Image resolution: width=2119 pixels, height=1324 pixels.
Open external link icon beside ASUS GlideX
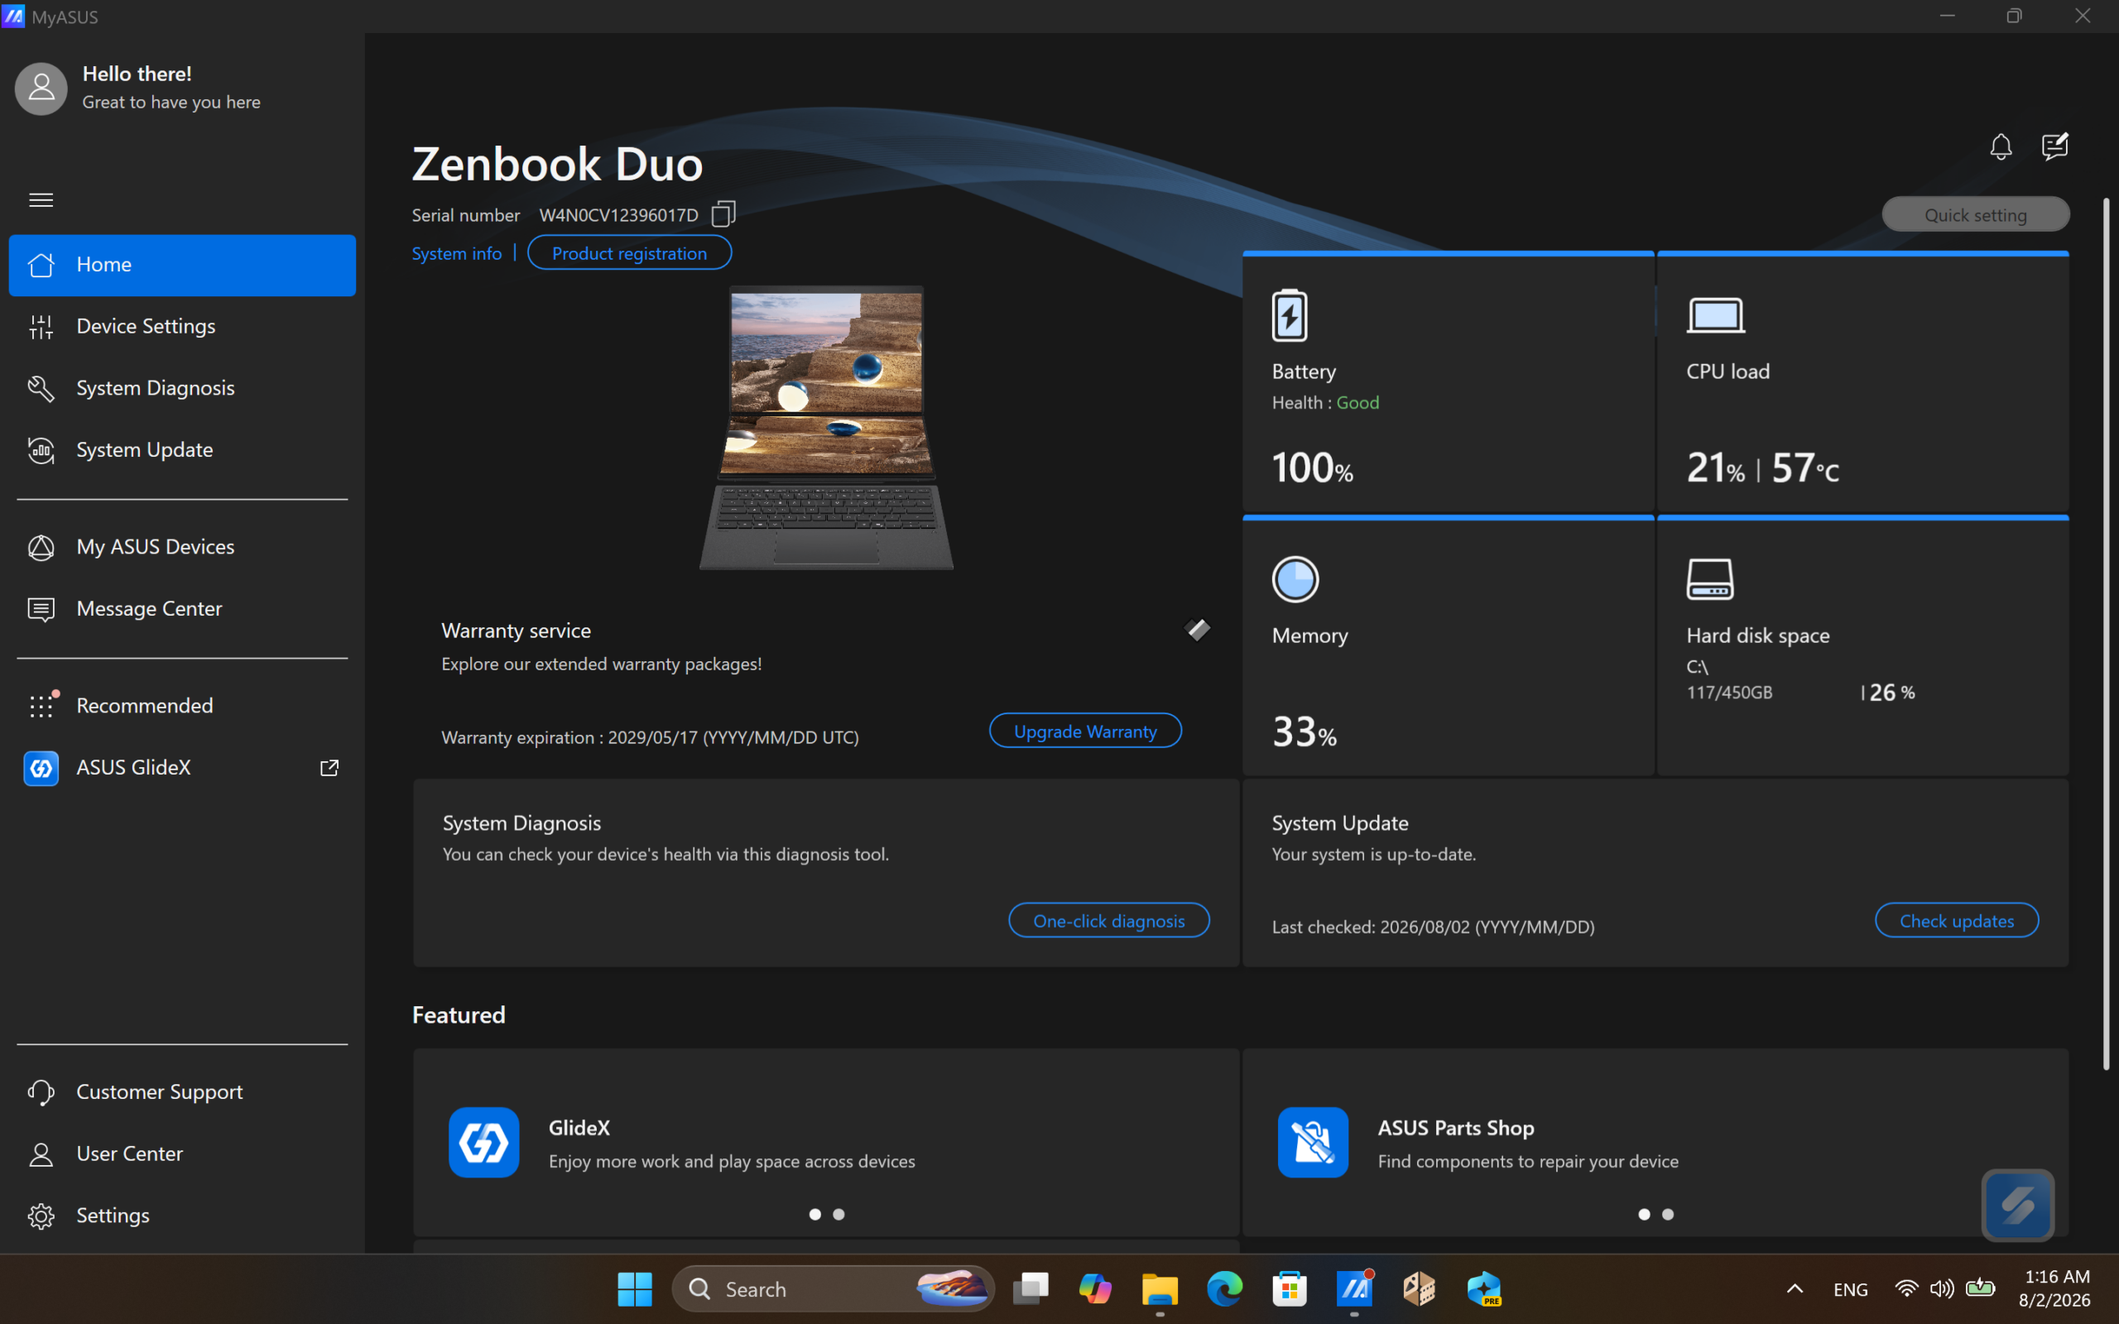click(x=329, y=768)
